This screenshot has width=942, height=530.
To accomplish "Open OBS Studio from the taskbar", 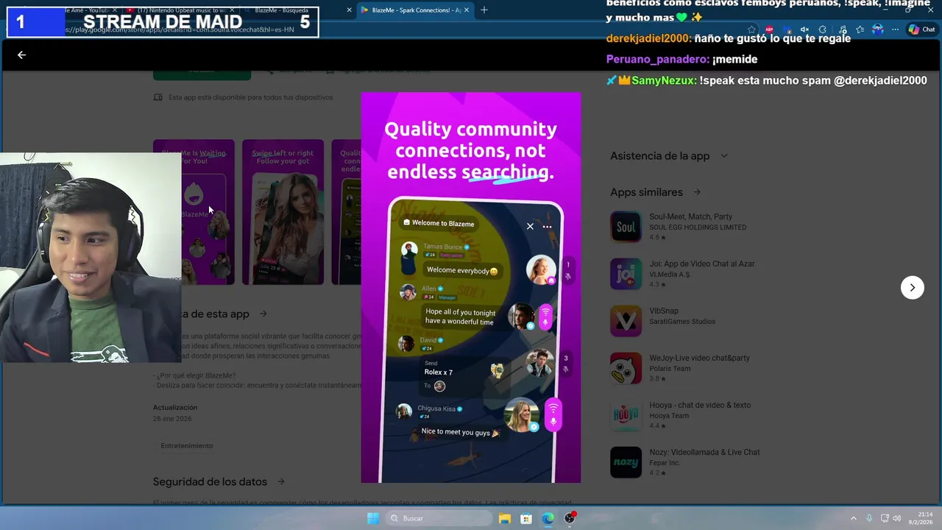I will click(x=570, y=518).
